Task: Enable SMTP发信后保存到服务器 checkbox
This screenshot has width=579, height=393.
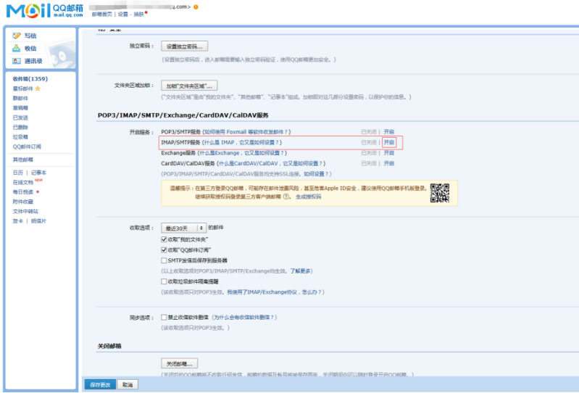Action: point(164,260)
